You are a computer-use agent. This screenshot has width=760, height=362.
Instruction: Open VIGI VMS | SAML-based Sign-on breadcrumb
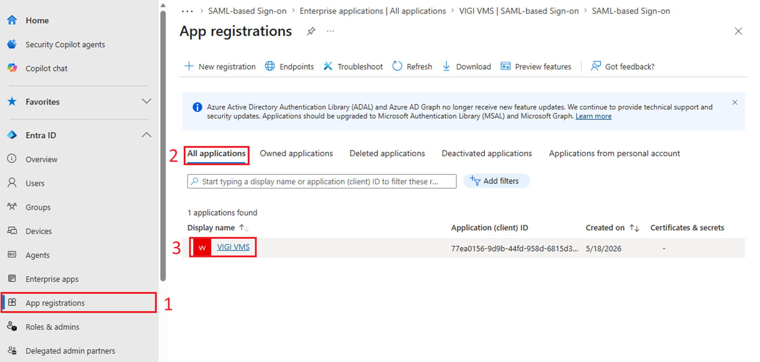(x=519, y=11)
